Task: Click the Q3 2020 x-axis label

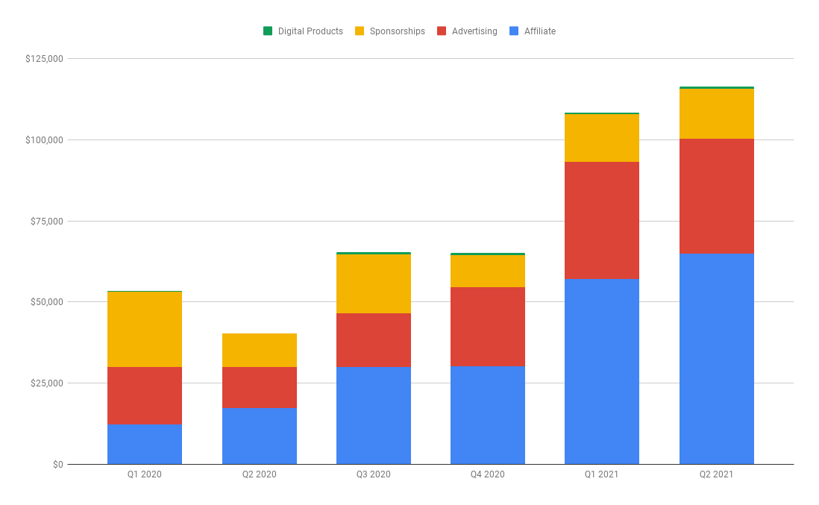Action: (374, 474)
